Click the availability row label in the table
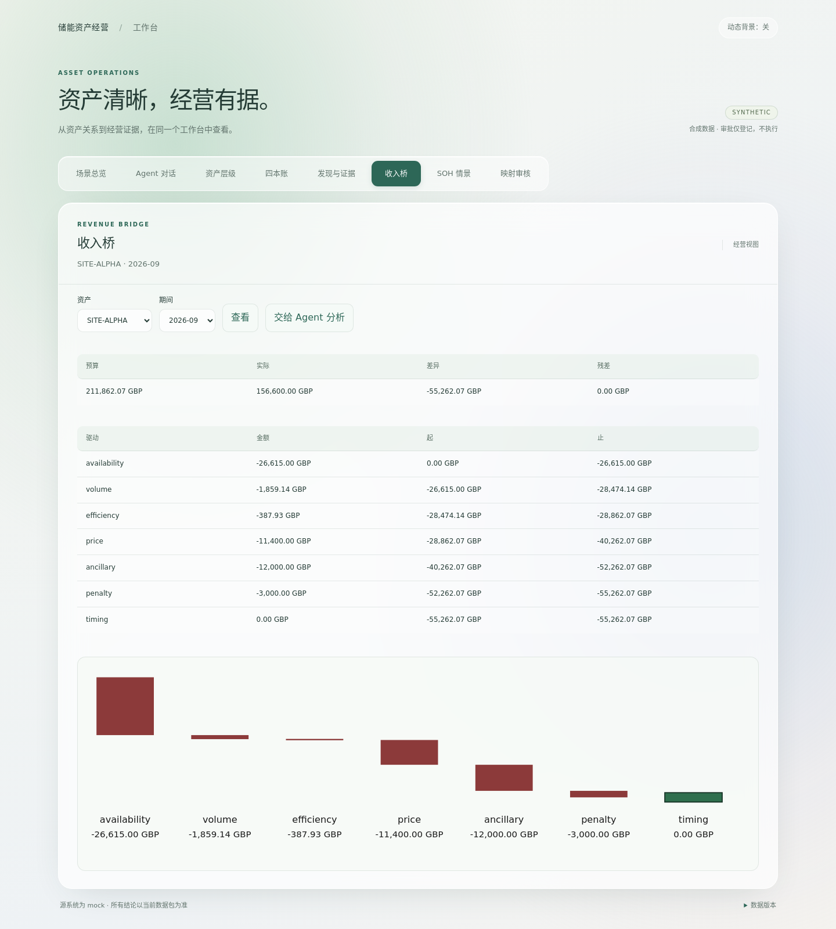 (105, 463)
